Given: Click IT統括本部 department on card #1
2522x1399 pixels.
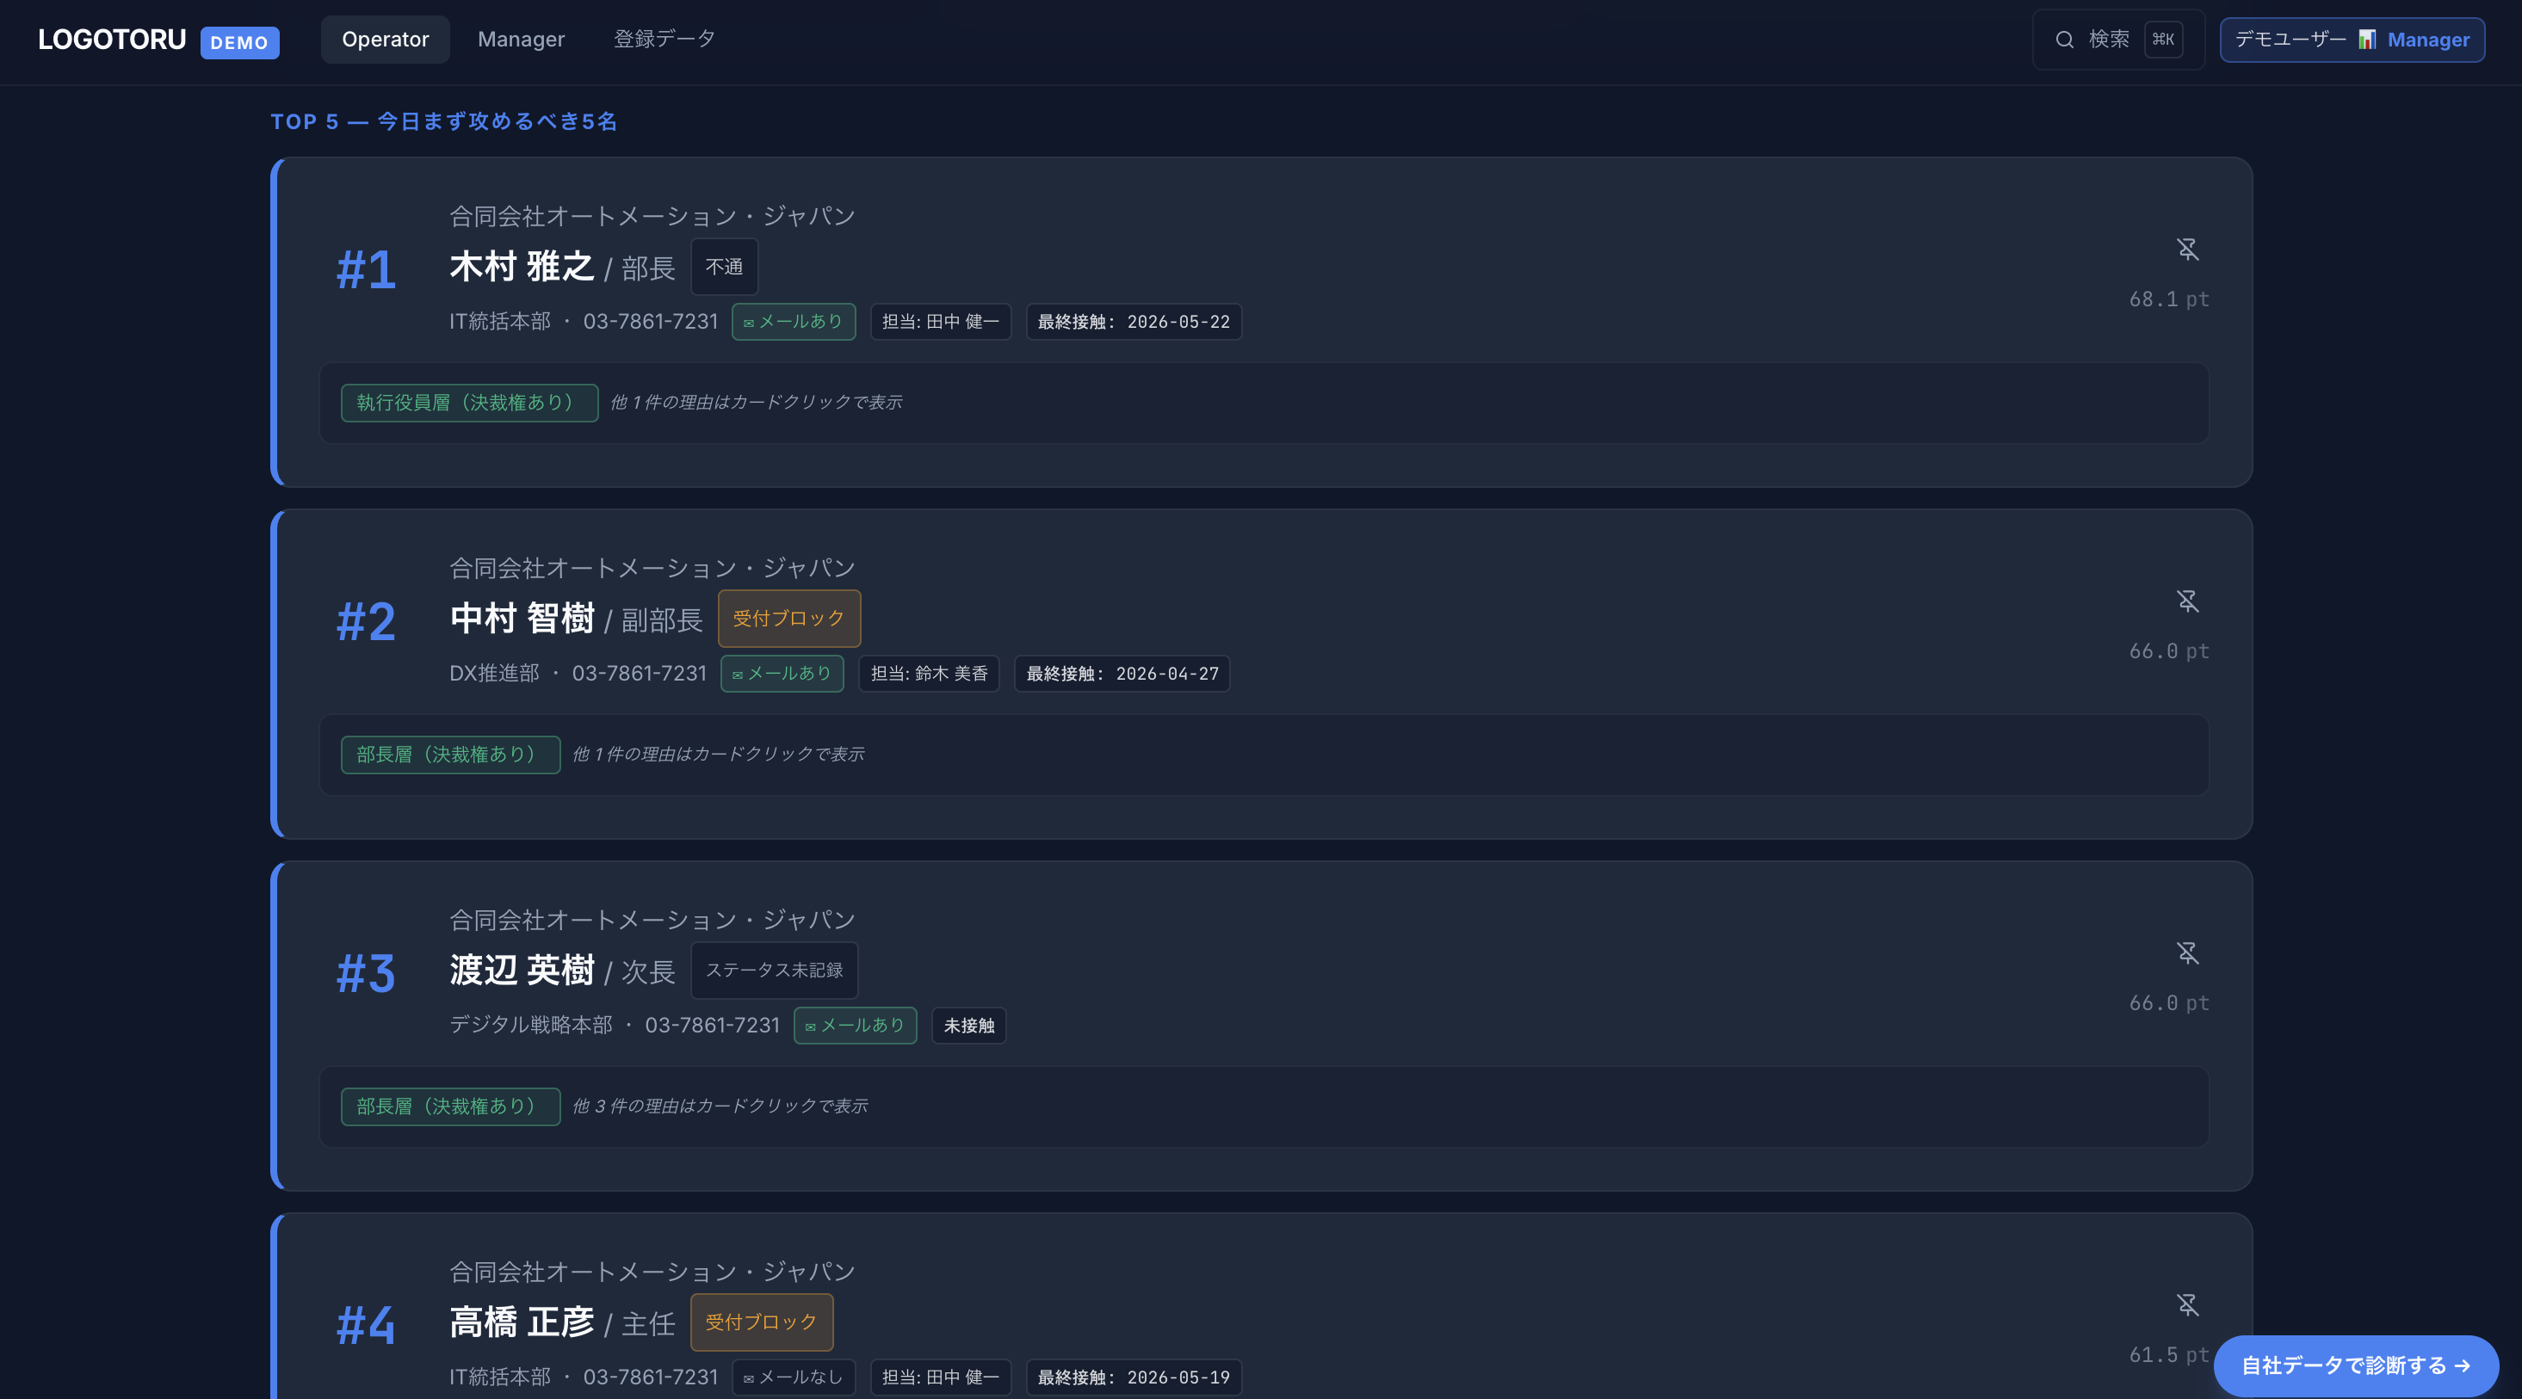Looking at the screenshot, I should click(x=500, y=321).
